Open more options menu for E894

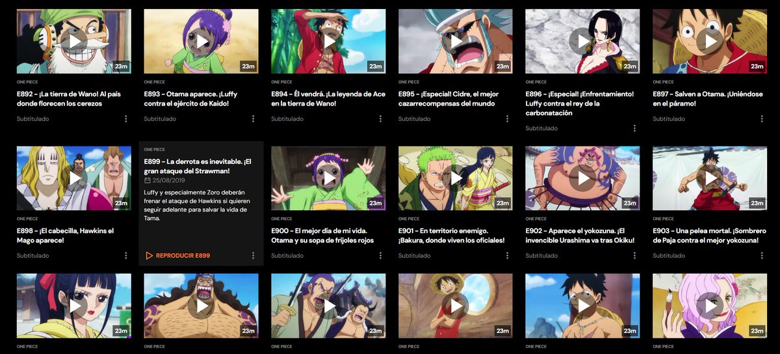pos(380,119)
